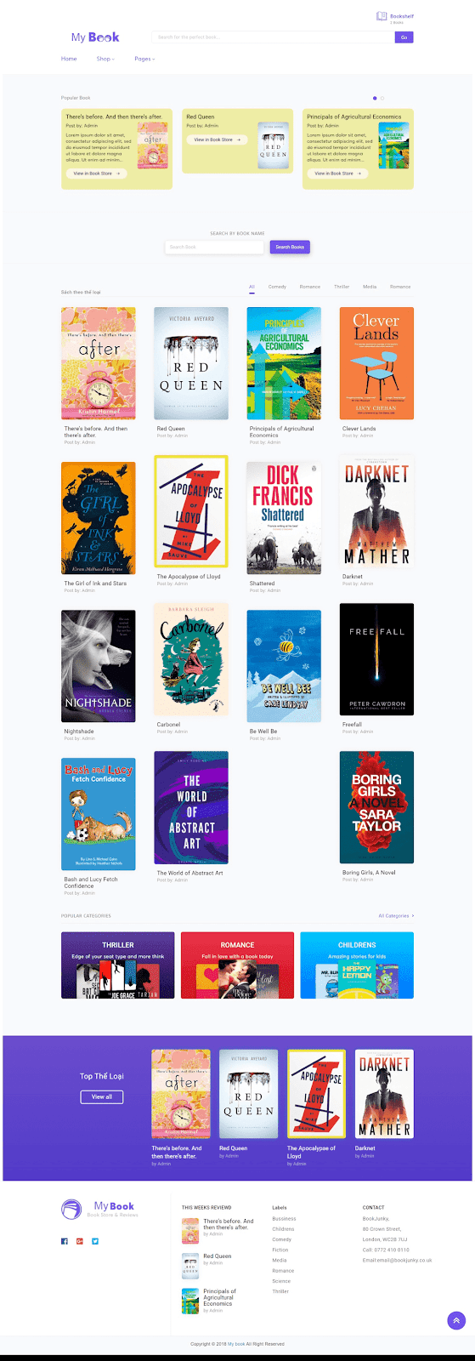Click the My Book header logo
The image size is (475, 1361).
(x=95, y=37)
